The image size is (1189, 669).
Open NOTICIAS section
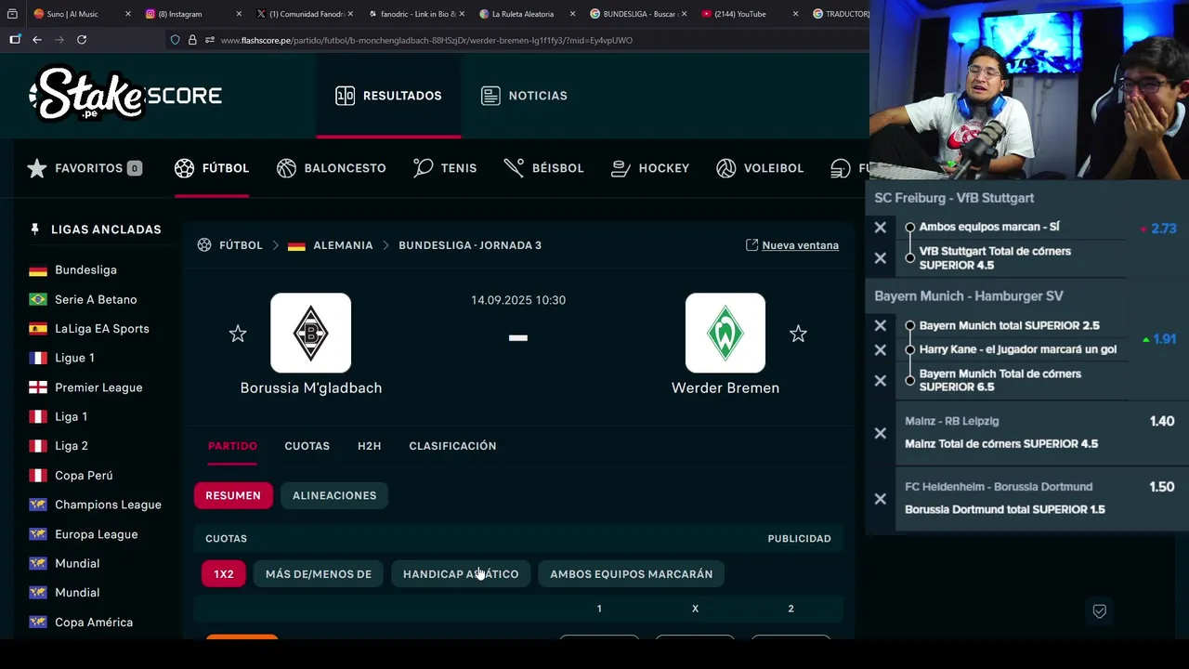524,96
